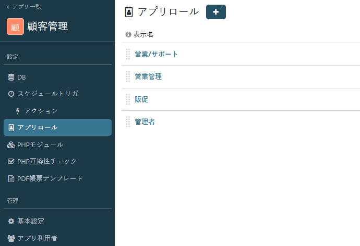Open the 営業管理 role
Screen dimensions: 360x246
[x=148, y=76]
